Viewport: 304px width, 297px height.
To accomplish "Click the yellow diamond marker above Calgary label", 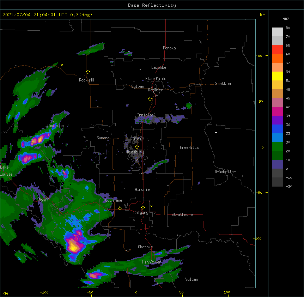I will click(143, 208).
